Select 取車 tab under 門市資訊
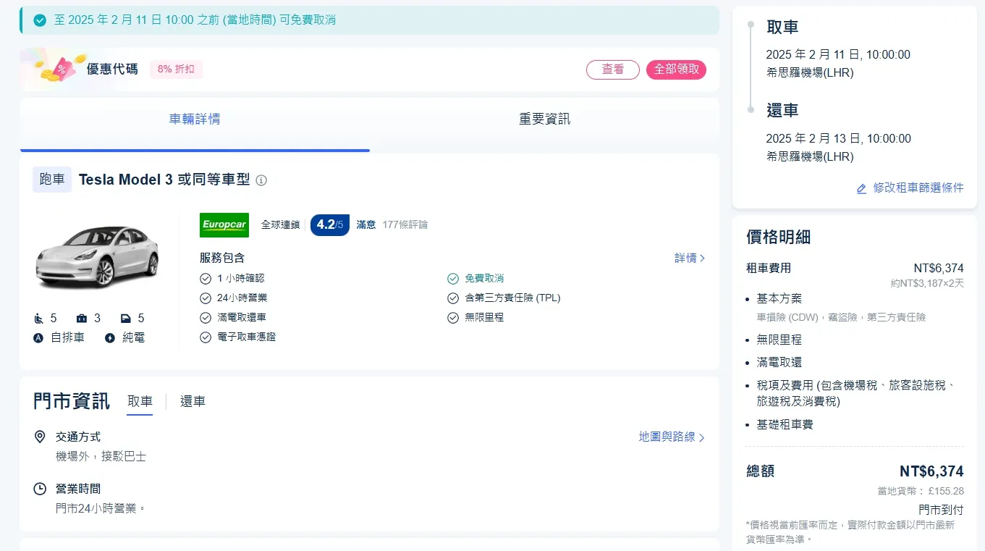The height and width of the screenshot is (551, 985). (x=140, y=402)
